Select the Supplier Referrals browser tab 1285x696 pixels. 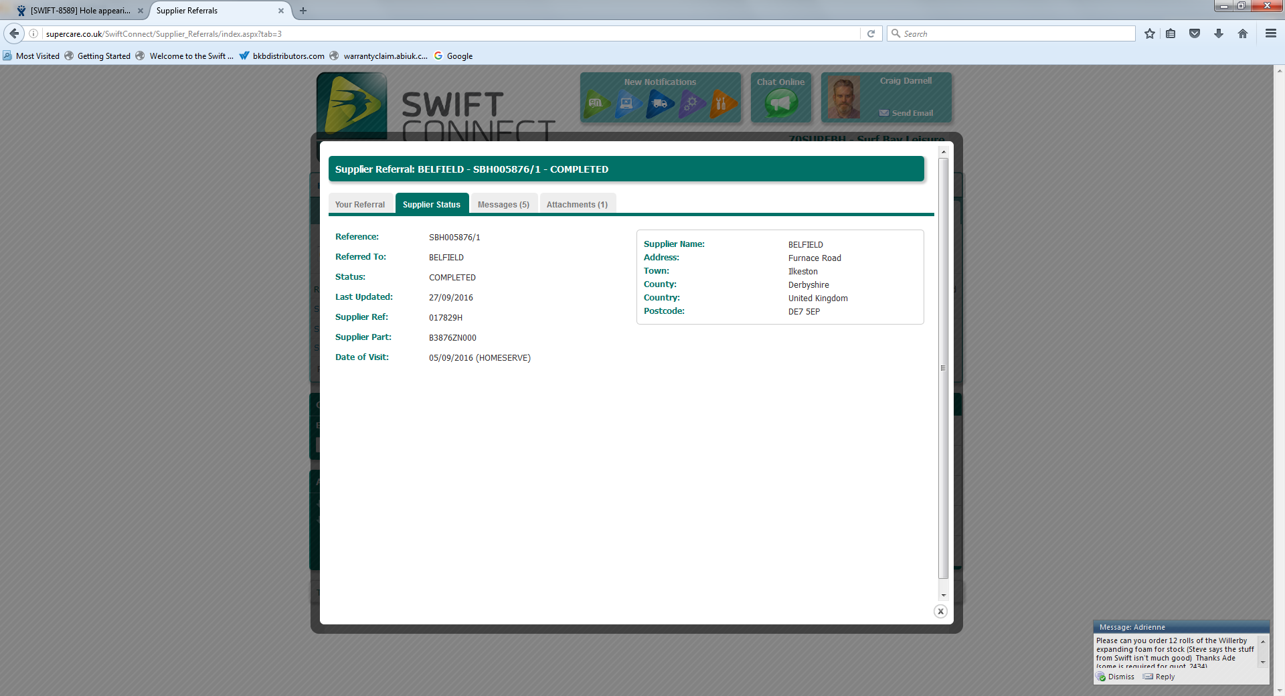pyautogui.click(x=220, y=11)
